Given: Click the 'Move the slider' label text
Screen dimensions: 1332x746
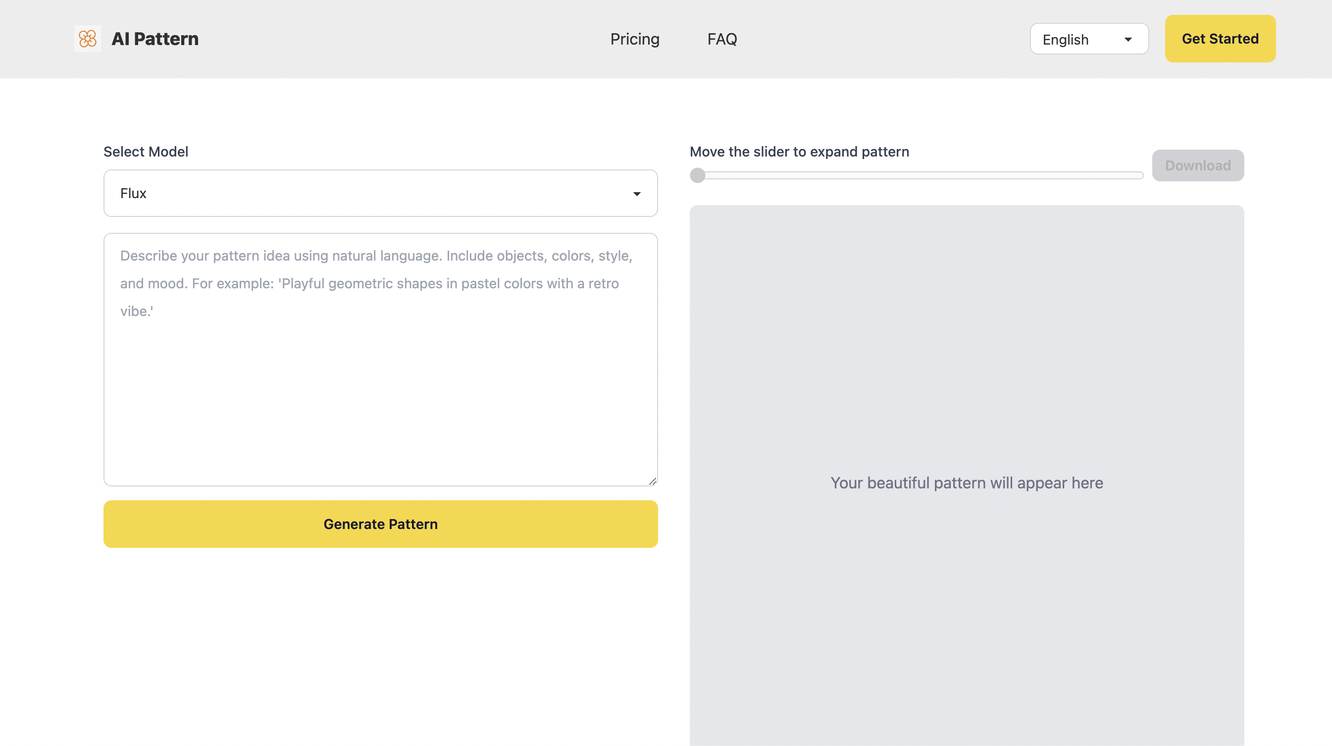Looking at the screenshot, I should click(x=799, y=152).
